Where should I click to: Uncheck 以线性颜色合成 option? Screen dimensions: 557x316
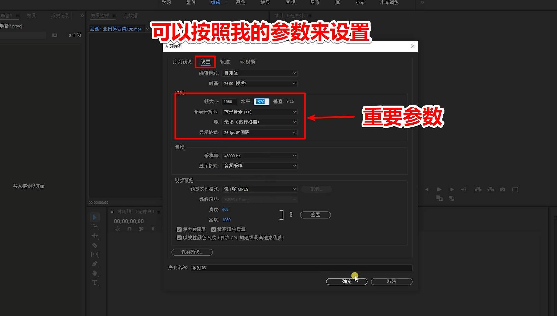click(x=179, y=237)
